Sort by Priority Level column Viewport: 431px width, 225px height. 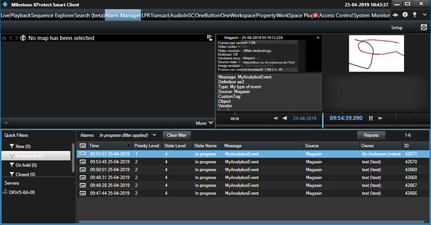147,146
